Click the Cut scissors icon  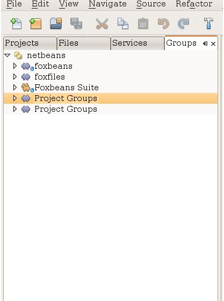102,24
